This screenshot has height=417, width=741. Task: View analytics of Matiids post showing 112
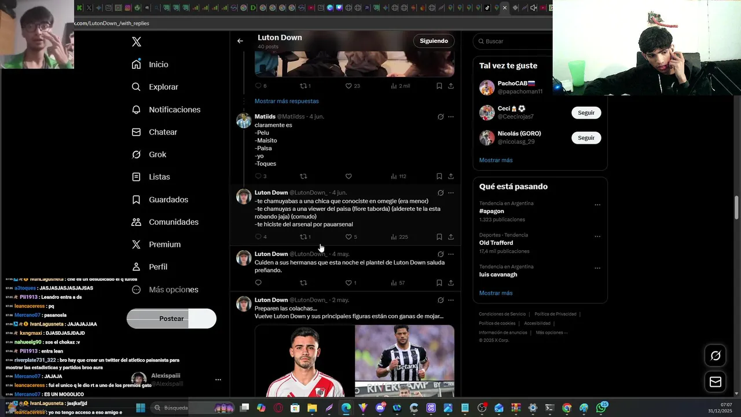(398, 176)
